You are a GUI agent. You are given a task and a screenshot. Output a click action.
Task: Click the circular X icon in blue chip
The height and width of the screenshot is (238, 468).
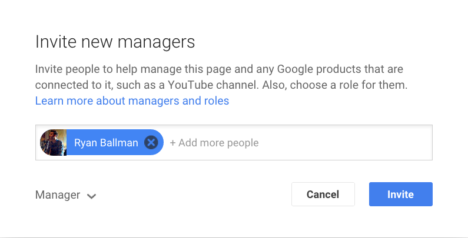point(151,143)
